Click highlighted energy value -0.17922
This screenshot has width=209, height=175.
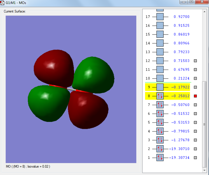180,87
